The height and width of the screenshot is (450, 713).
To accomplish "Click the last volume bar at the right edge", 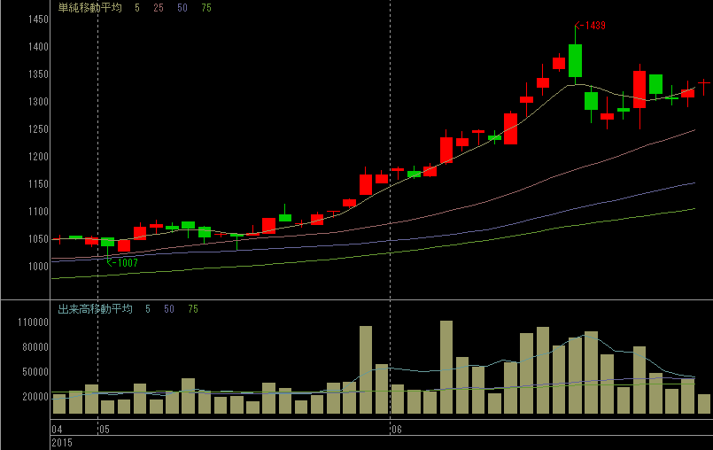I will tap(704, 404).
